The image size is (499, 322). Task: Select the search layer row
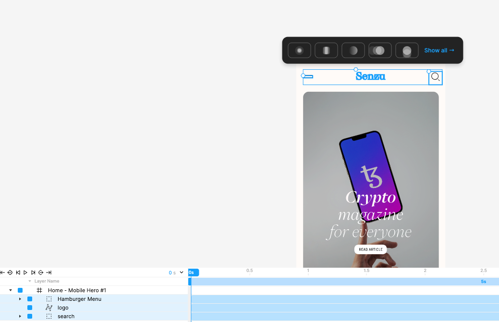94,316
